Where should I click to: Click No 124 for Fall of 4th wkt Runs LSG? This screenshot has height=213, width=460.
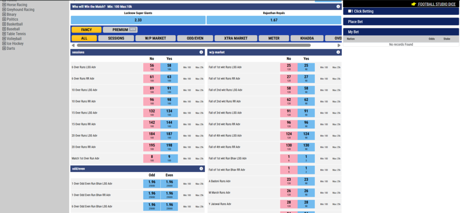(289, 136)
